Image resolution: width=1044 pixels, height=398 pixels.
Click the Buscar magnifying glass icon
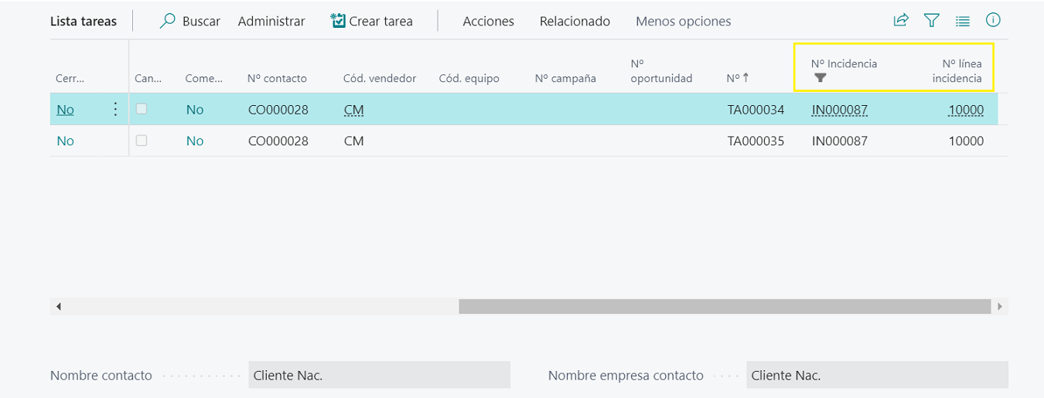[167, 21]
